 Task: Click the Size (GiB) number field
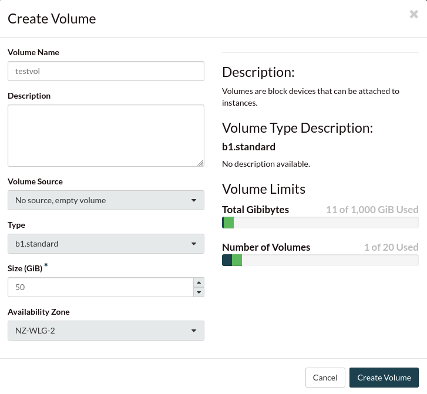pos(100,287)
